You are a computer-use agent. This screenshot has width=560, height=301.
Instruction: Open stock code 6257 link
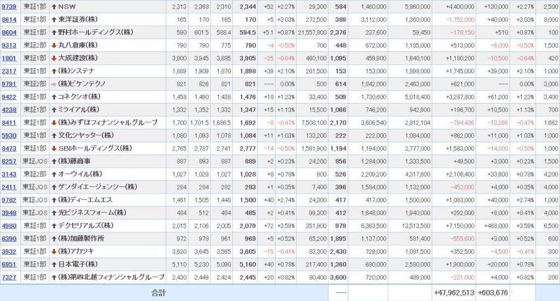[9, 161]
